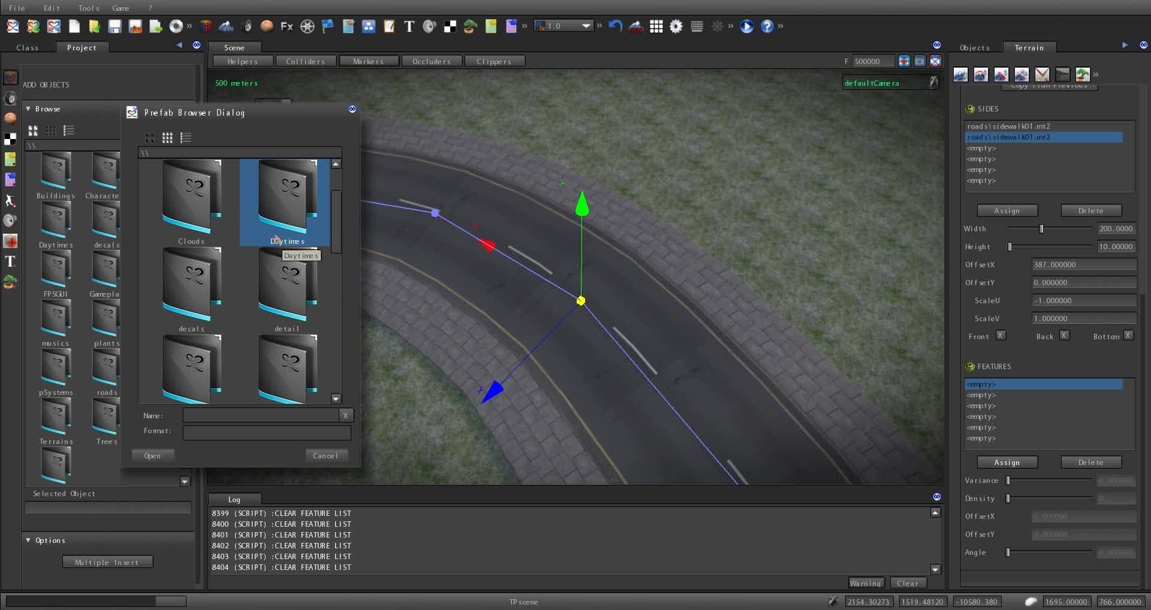Select the text T tool in top toolbar

(x=409, y=26)
